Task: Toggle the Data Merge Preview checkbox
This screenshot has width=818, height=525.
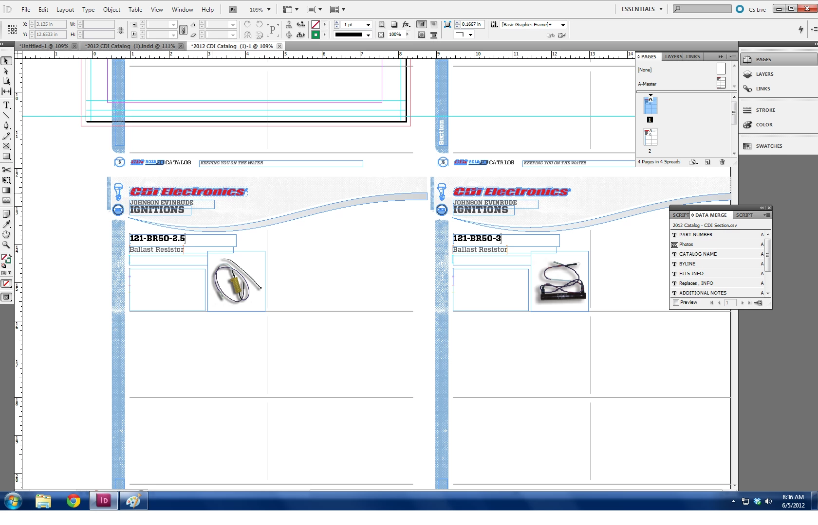Action: pyautogui.click(x=676, y=303)
